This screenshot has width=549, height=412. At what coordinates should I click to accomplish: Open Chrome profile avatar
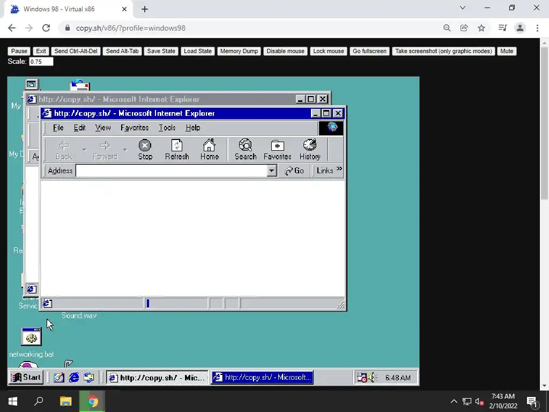[520, 28]
